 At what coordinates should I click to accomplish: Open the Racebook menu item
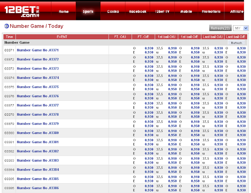click(138, 11)
